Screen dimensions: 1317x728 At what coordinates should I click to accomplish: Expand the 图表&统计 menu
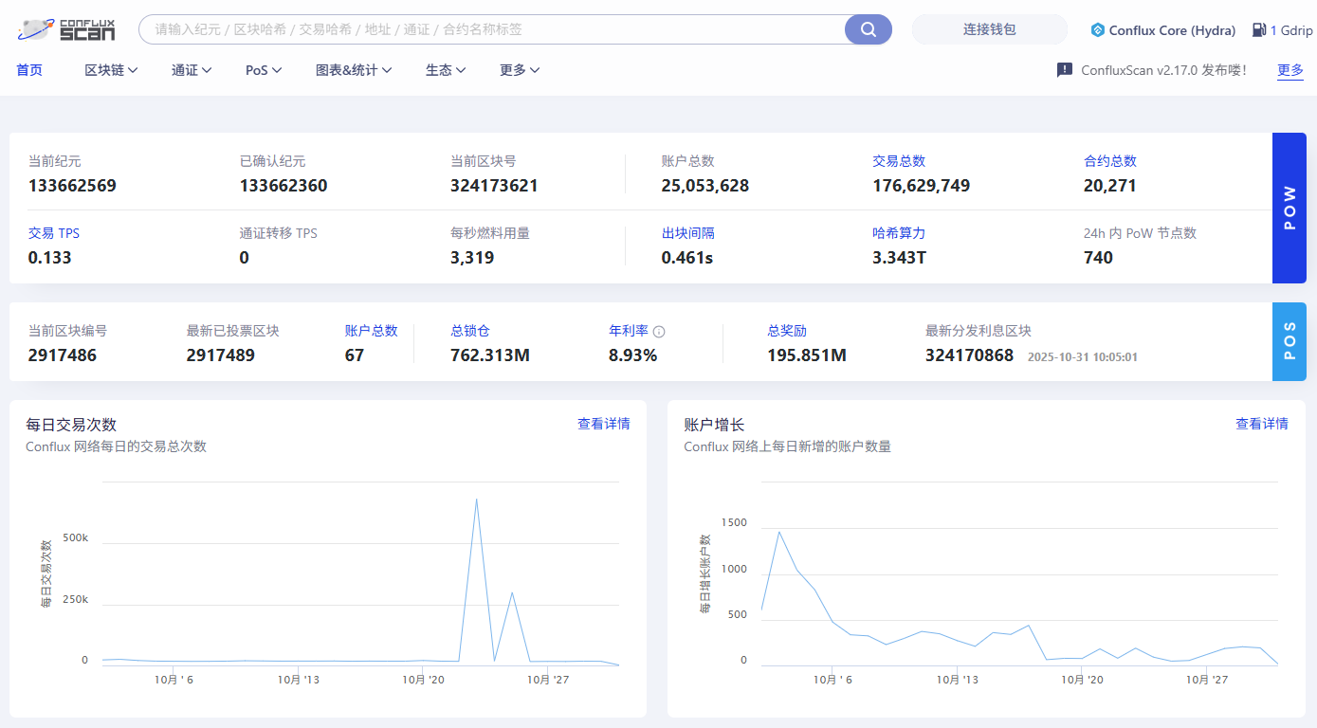[353, 70]
